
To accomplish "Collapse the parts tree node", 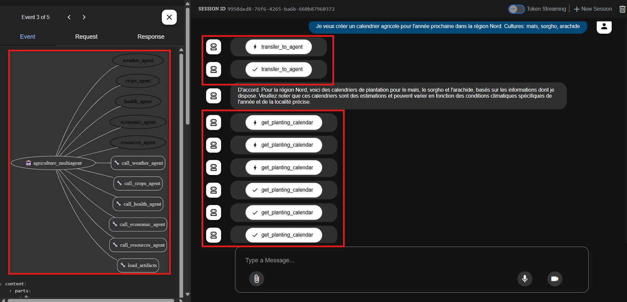I will pyautogui.click(x=11, y=291).
